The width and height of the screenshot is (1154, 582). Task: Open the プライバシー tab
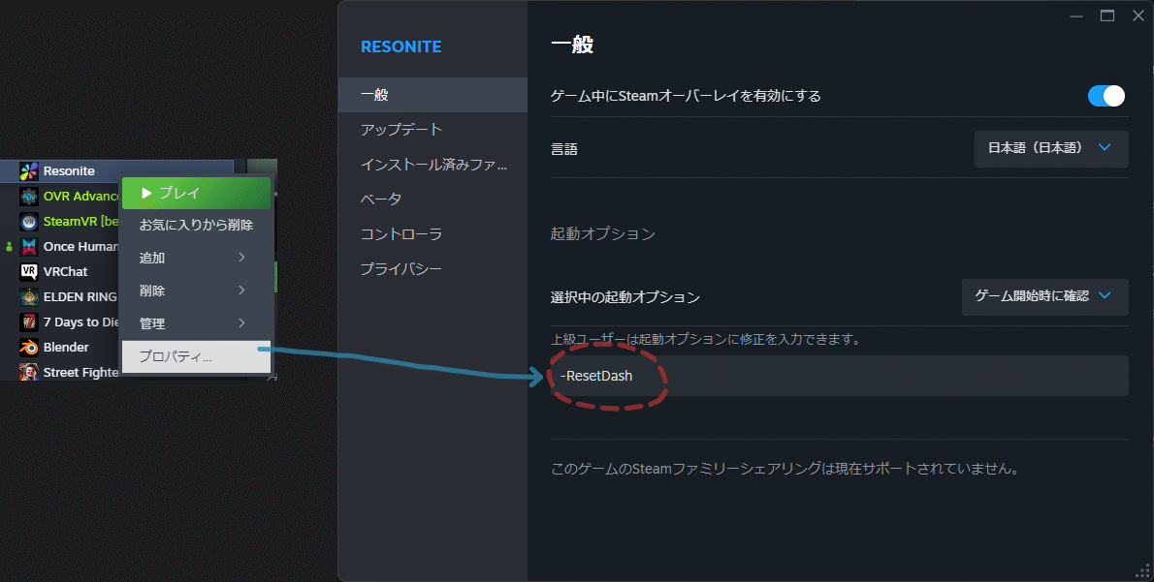[433, 269]
